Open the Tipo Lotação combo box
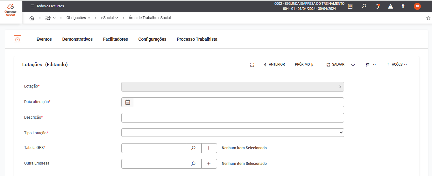Screen dimensions: 432x176 coord(233,132)
